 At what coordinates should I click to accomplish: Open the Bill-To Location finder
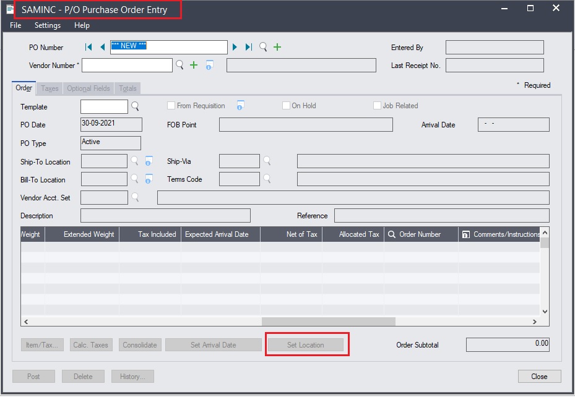(134, 179)
